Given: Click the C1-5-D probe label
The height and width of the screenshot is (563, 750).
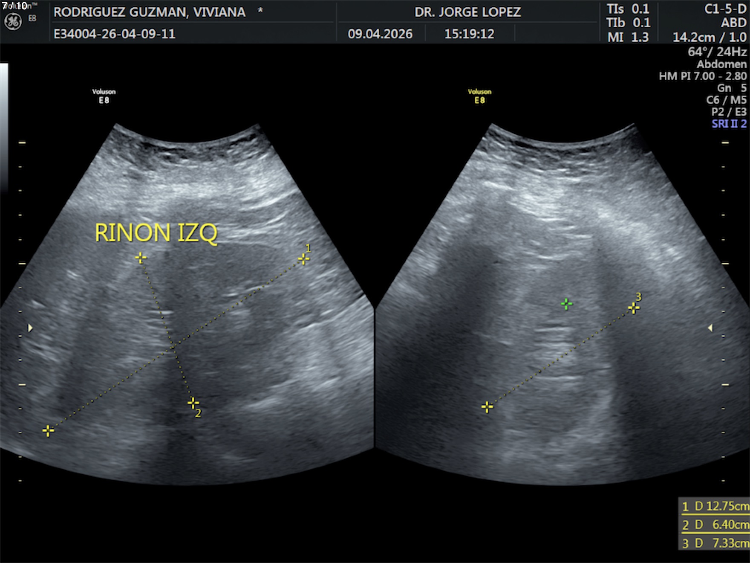Looking at the screenshot, I should point(725,9).
